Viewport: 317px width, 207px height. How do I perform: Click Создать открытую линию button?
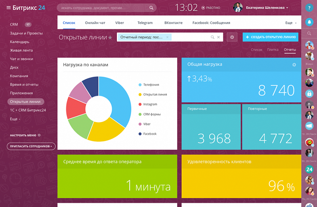[270, 37]
